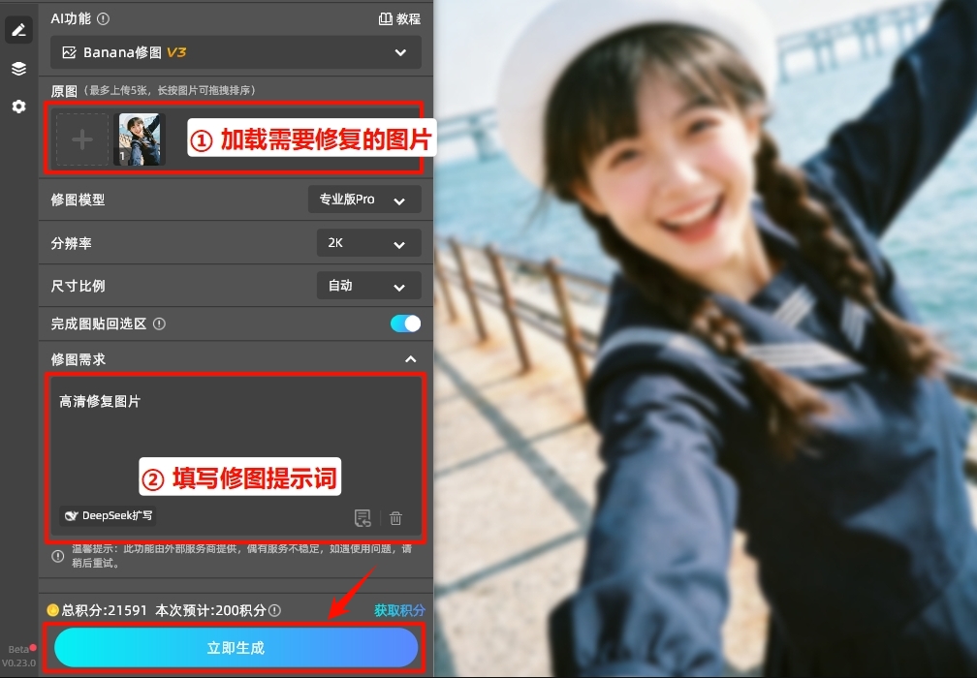Click the info icon next to AI功能
Viewport: 977px width, 678px height.
tap(102, 18)
